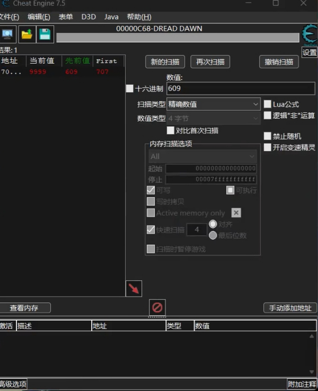Click the red clear address list icon
Screen dimensions: 318x391
click(157, 307)
